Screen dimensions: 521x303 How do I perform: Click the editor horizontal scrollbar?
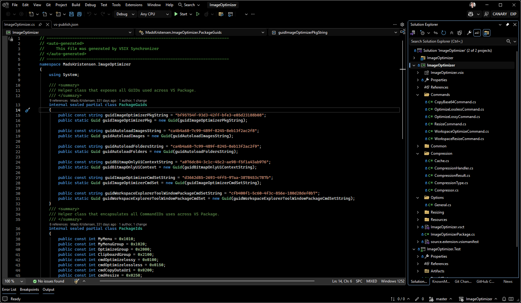207,281
